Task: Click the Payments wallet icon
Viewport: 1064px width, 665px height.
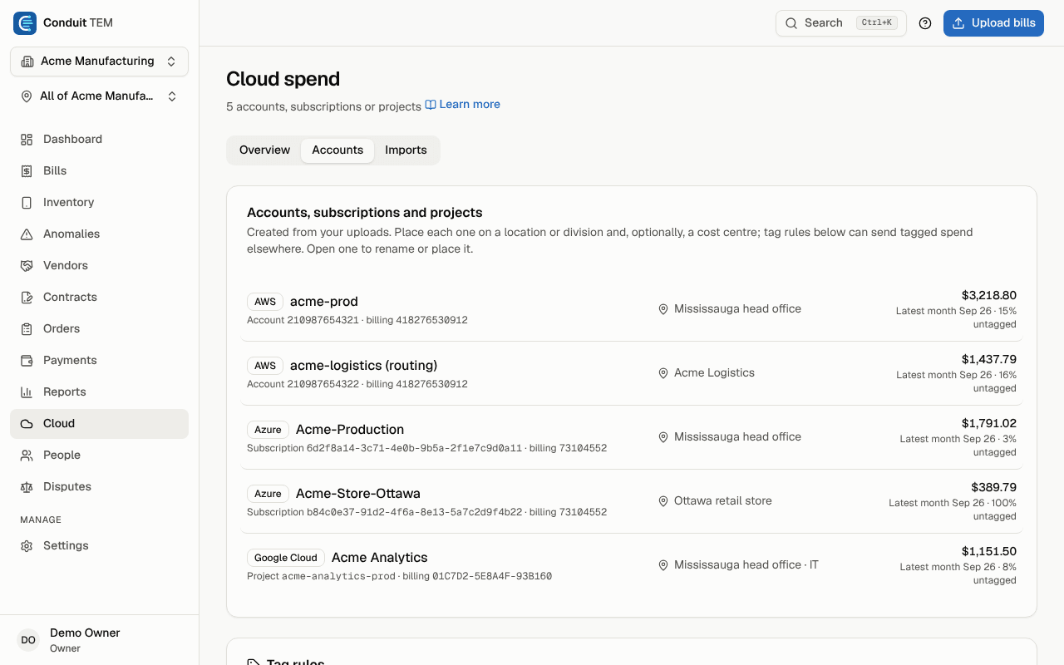Action: (x=27, y=361)
